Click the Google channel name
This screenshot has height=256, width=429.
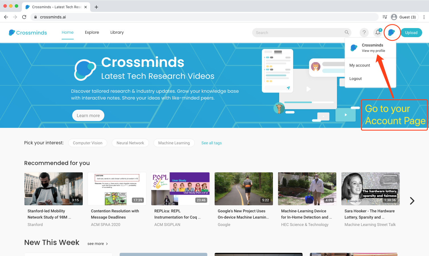click(x=224, y=225)
